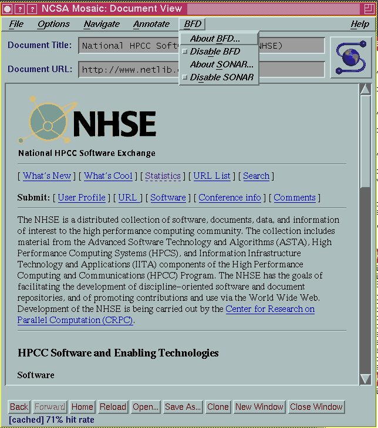
Task: Expand the Options menu
Action: pos(53,24)
